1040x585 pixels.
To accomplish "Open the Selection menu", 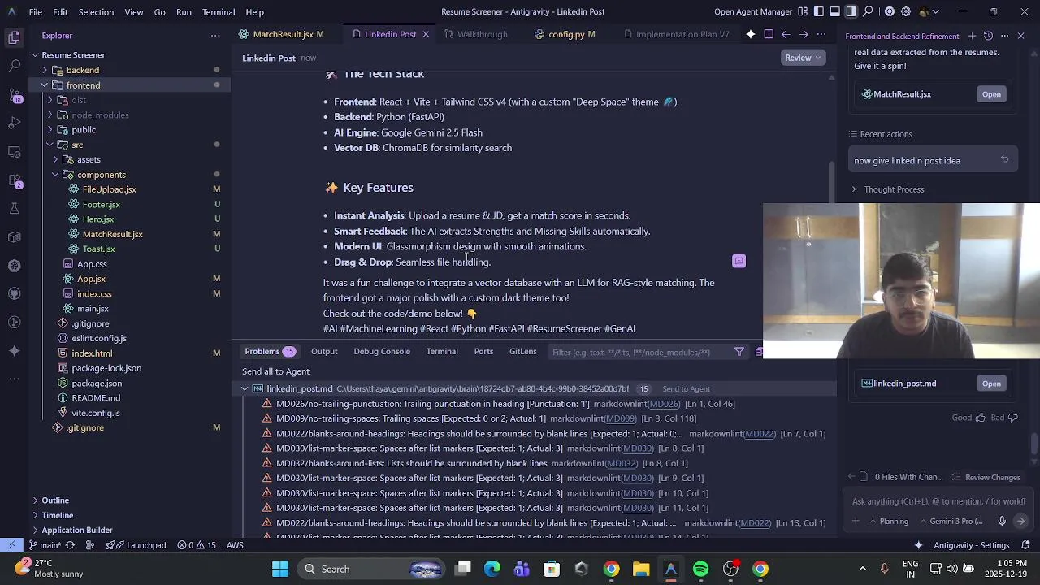I will [96, 12].
